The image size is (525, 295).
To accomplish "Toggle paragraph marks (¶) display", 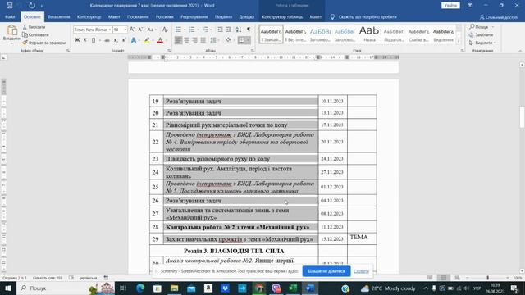I will [x=249, y=29].
